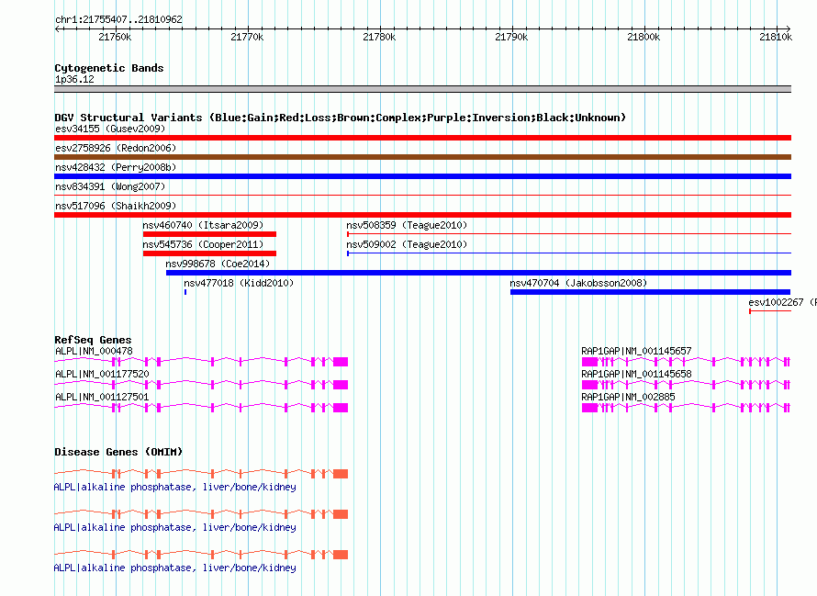This screenshot has height=596, width=817.
Task: Click the DGV Structural Variants track title
Action: click(340, 118)
